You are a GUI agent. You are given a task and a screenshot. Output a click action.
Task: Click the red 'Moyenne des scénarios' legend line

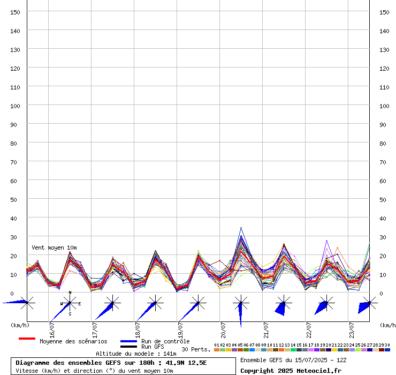(27, 339)
